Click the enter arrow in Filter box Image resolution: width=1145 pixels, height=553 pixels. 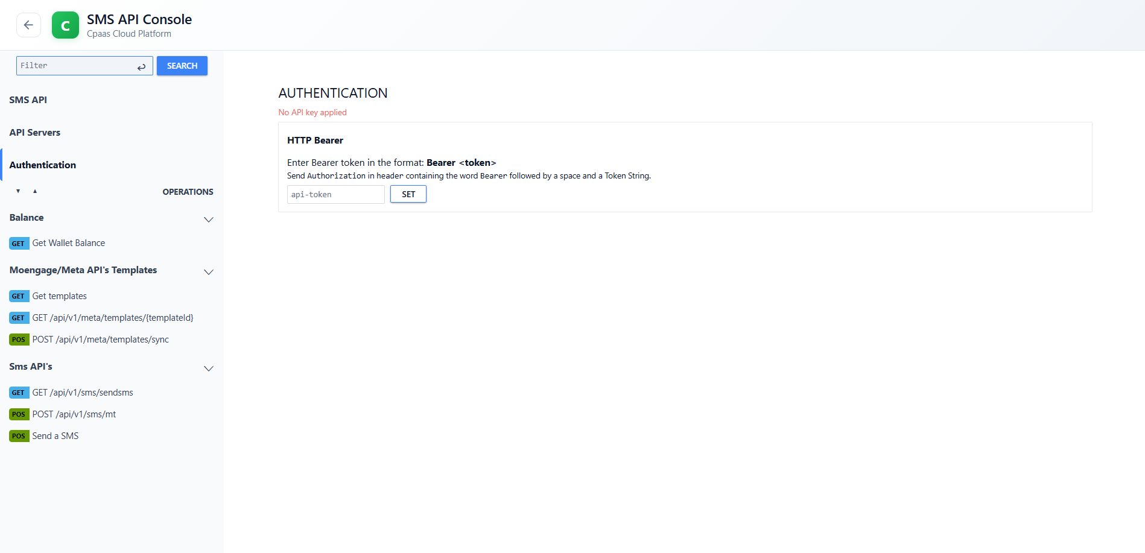(x=141, y=67)
